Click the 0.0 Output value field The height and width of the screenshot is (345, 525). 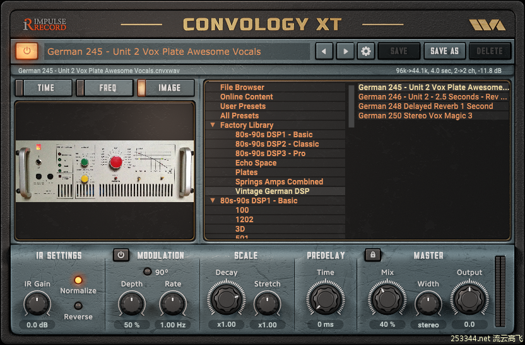[x=469, y=325]
